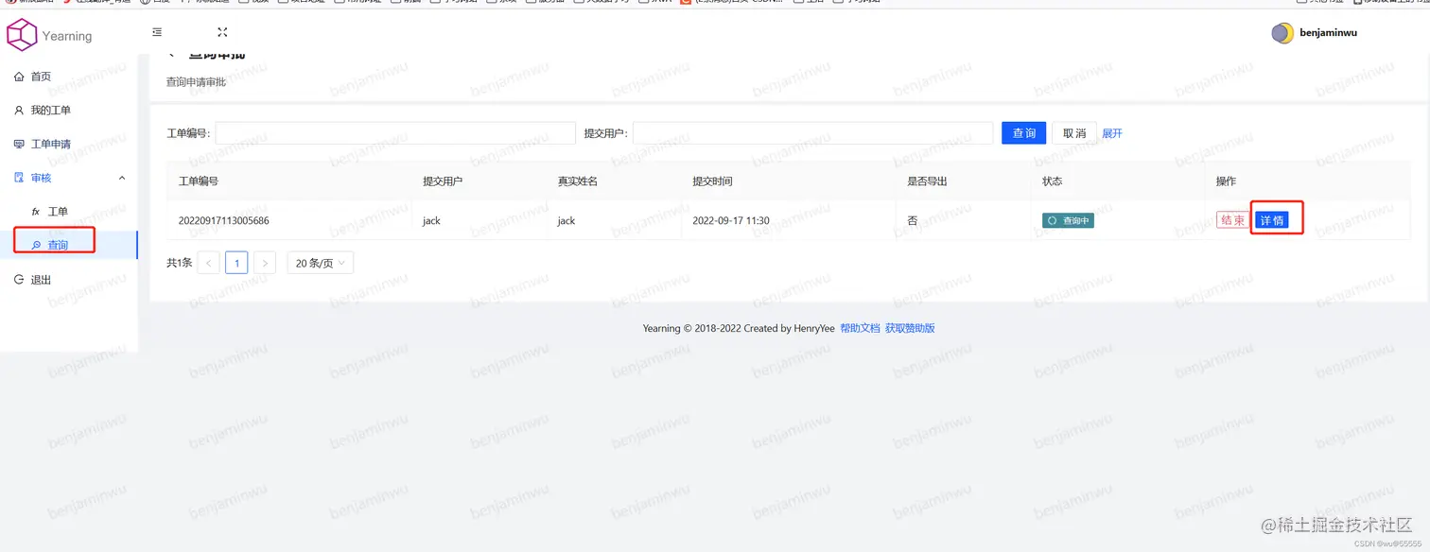This screenshot has width=1430, height=552.
Task: Click the Yearning hexagon logo
Action: click(20, 34)
